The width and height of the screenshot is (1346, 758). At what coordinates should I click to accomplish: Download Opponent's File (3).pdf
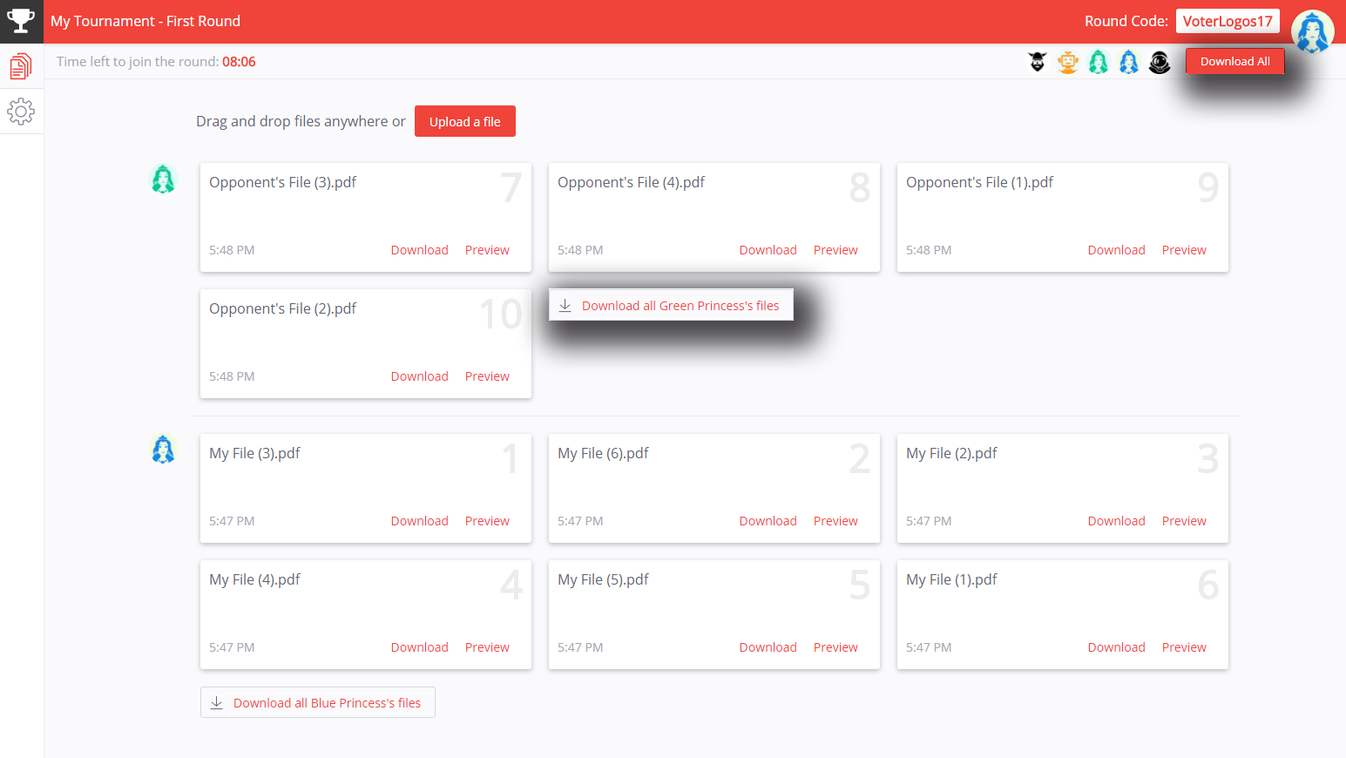419,250
